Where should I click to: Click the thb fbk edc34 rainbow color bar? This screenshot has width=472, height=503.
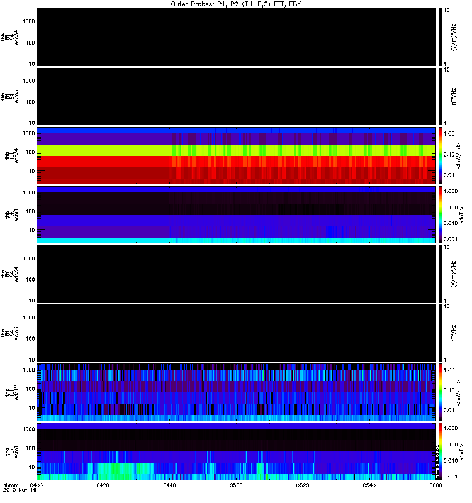440,155
